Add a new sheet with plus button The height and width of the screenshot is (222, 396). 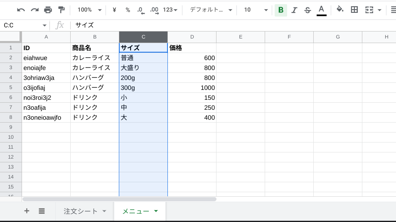[27, 211]
